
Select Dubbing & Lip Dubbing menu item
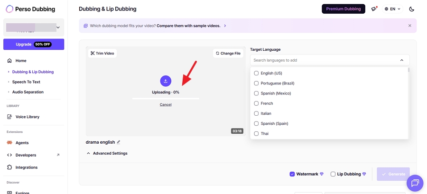[x=33, y=72]
